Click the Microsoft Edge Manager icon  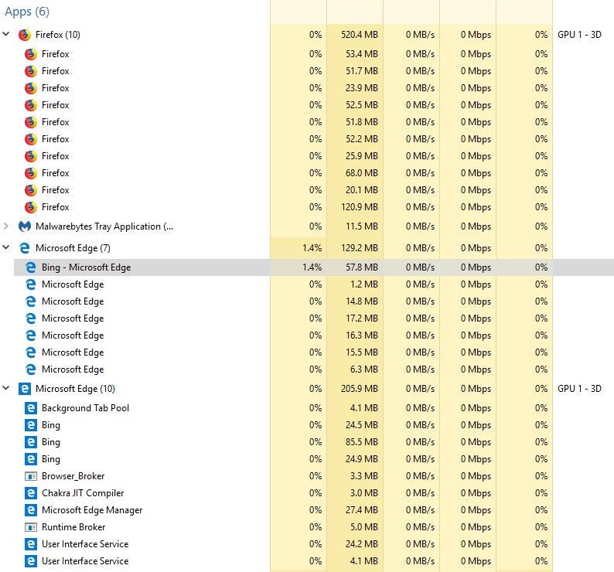30,509
